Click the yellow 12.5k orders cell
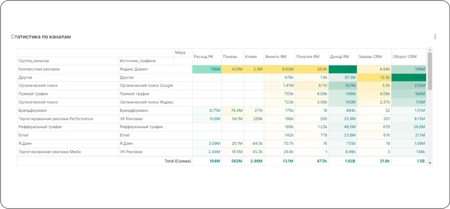 click(x=374, y=77)
